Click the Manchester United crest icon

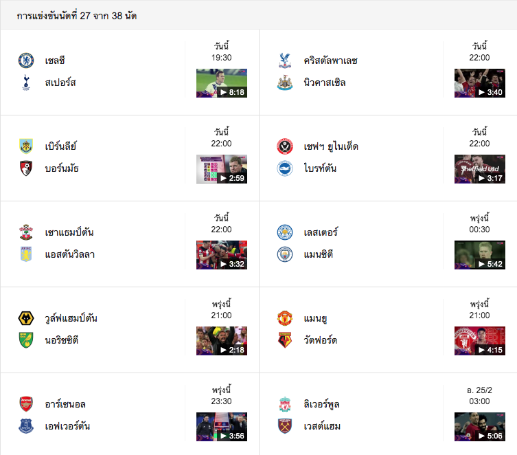pos(284,318)
